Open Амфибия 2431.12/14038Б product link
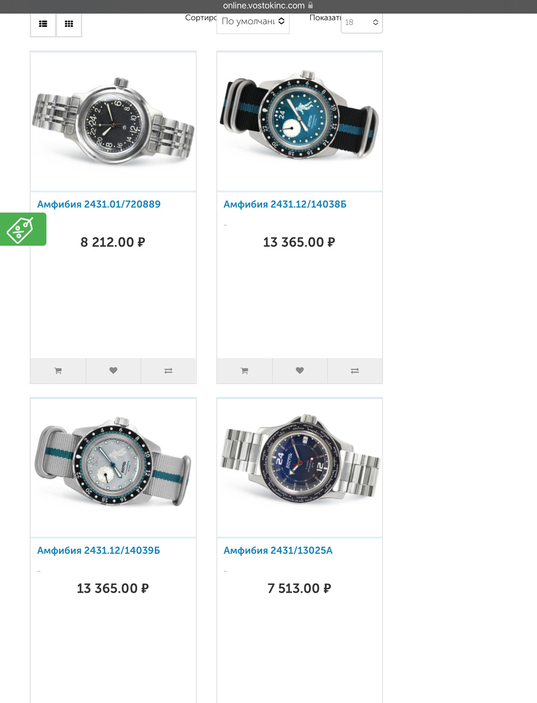 pyautogui.click(x=285, y=204)
